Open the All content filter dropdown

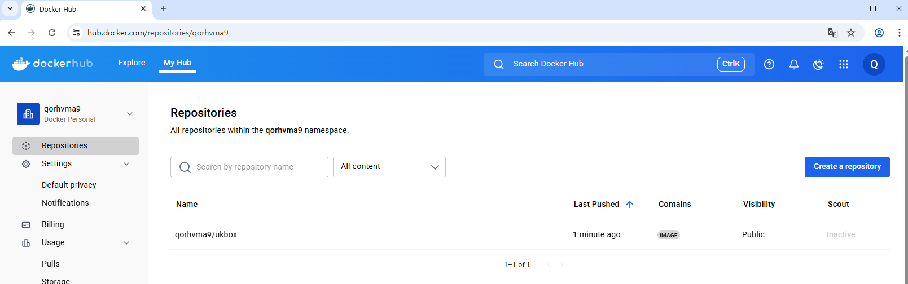pos(389,167)
